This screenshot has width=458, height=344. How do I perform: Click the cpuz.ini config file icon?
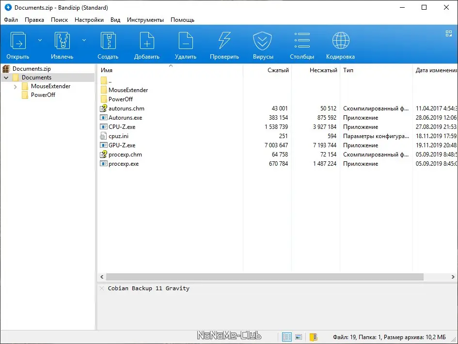click(103, 136)
